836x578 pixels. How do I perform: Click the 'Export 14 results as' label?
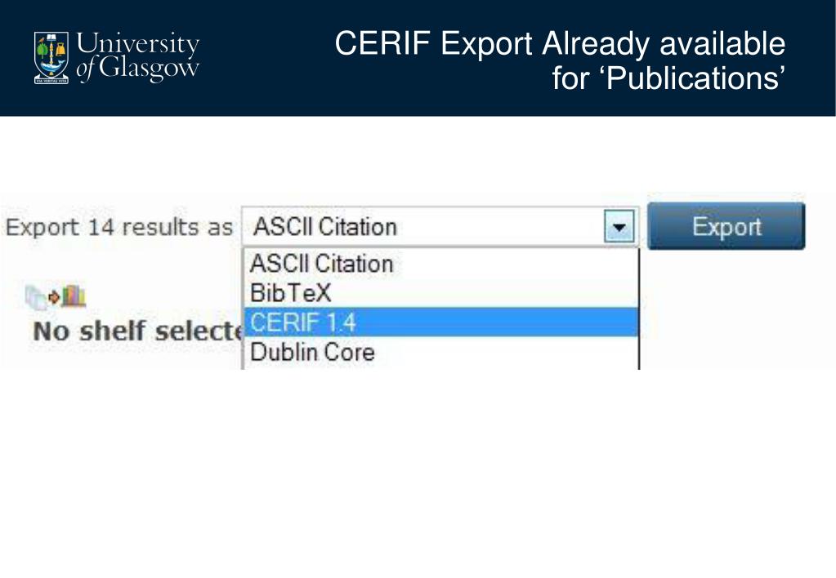(x=119, y=228)
